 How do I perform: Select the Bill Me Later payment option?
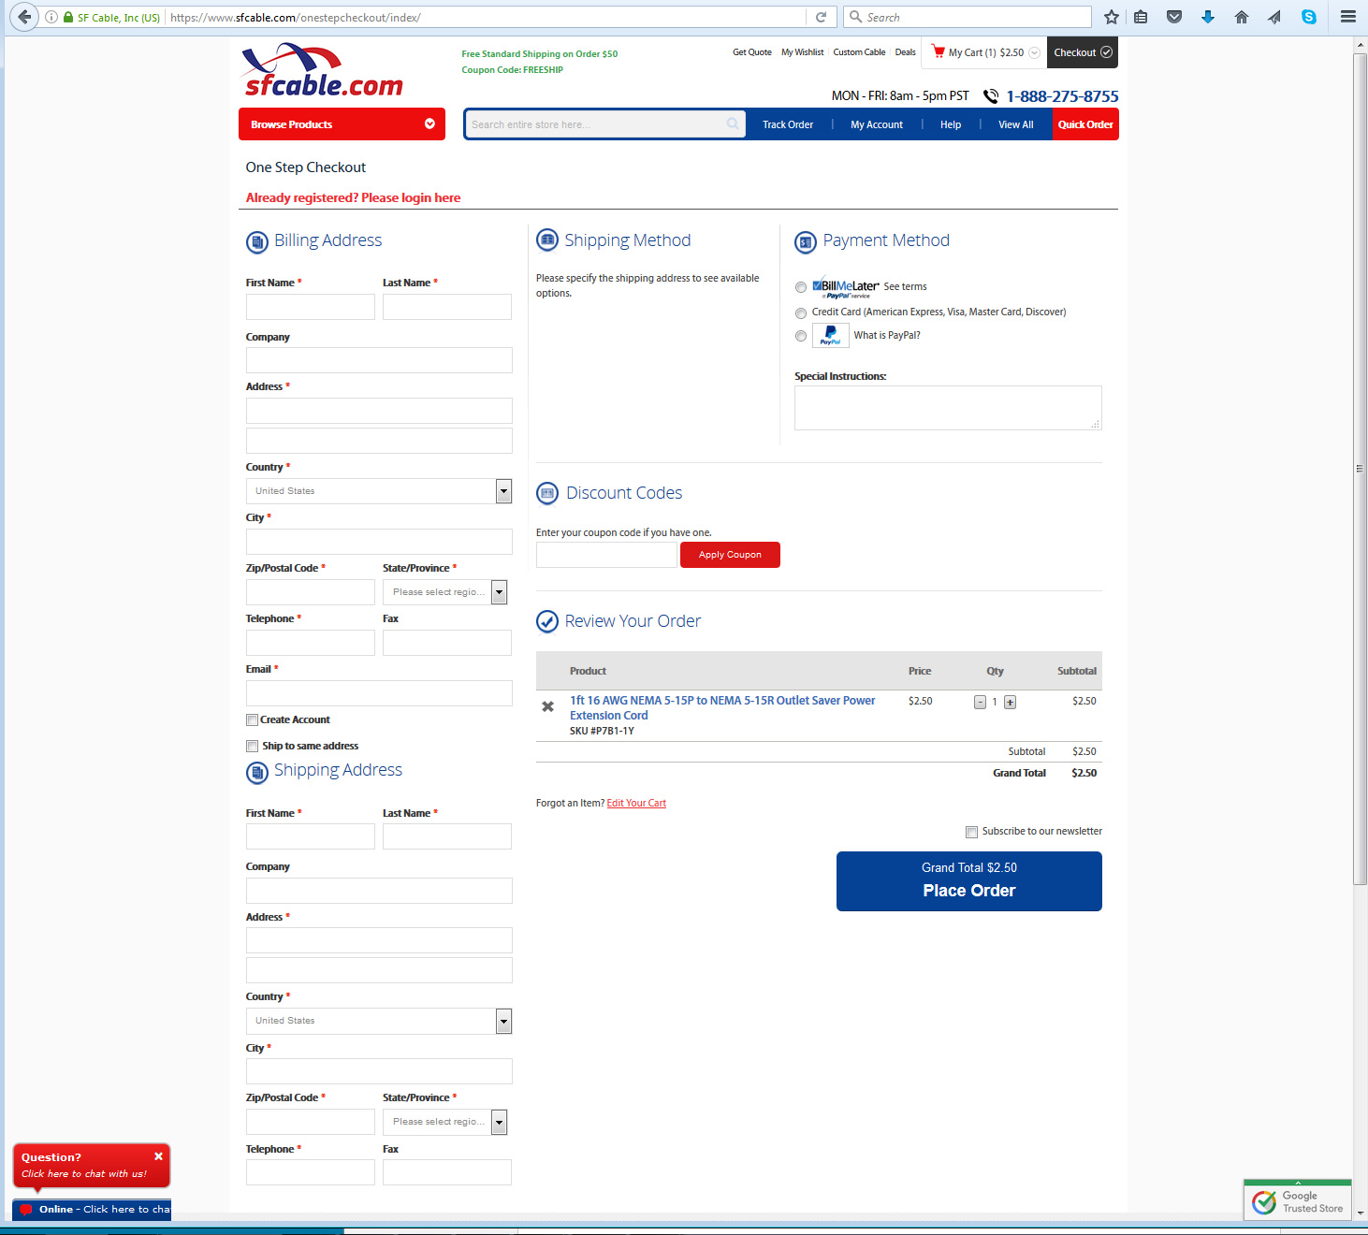coord(801,287)
